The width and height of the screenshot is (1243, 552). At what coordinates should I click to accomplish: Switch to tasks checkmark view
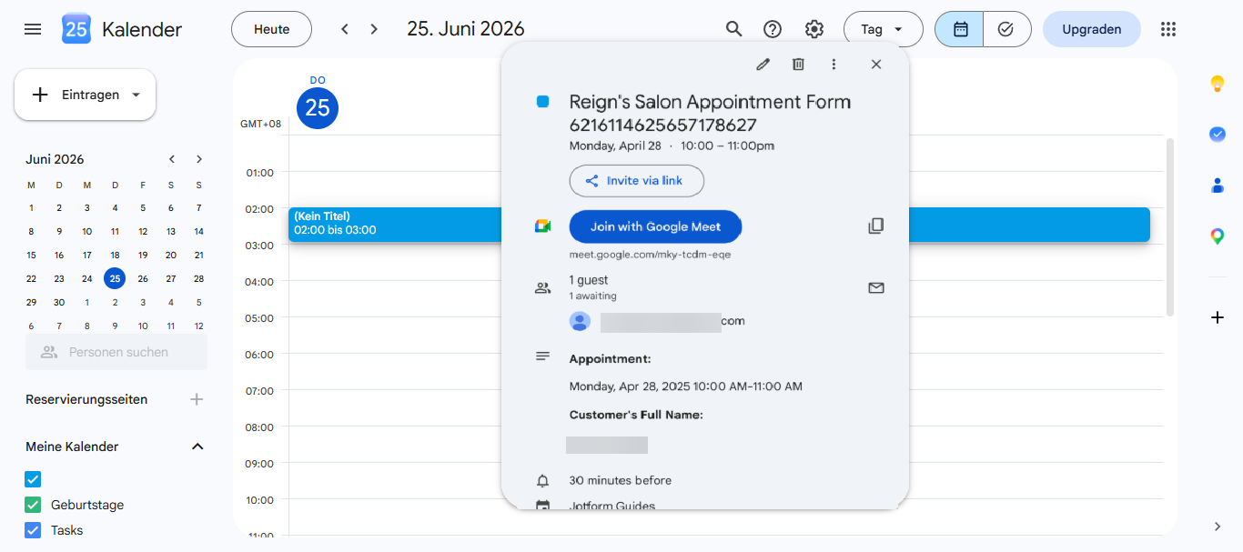tap(1006, 29)
